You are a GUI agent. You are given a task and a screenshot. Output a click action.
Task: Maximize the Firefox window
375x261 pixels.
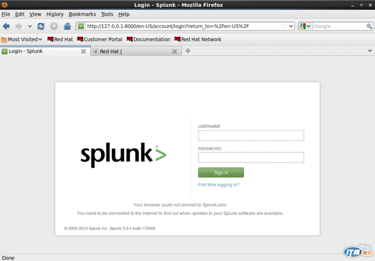pos(361,5)
